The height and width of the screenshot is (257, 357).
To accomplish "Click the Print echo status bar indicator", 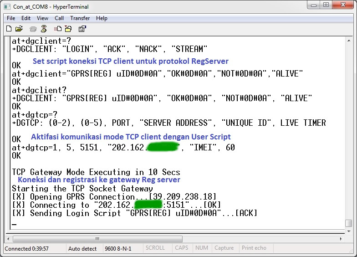I will (x=254, y=248).
